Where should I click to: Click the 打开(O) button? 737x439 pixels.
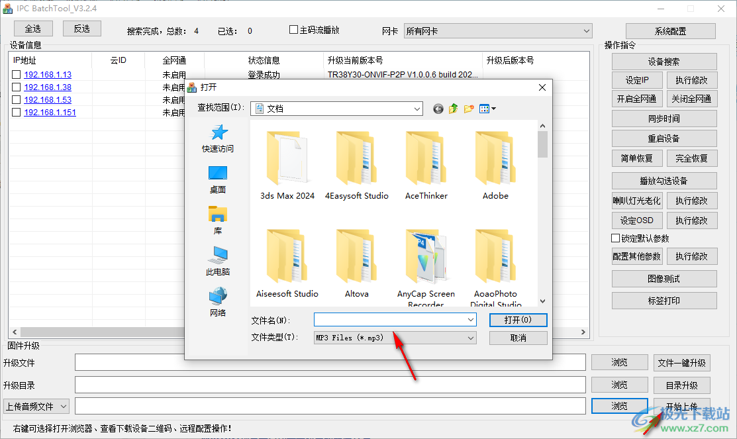(x=518, y=320)
